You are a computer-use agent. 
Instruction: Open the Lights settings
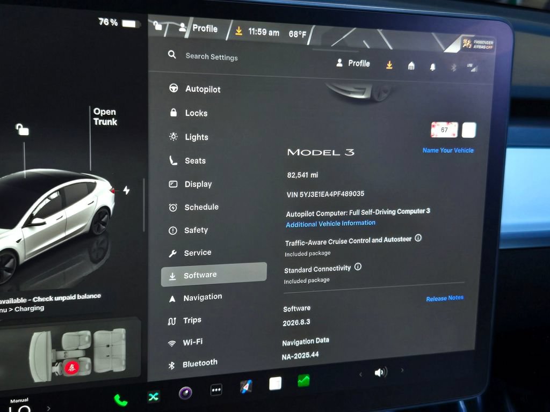189,137
